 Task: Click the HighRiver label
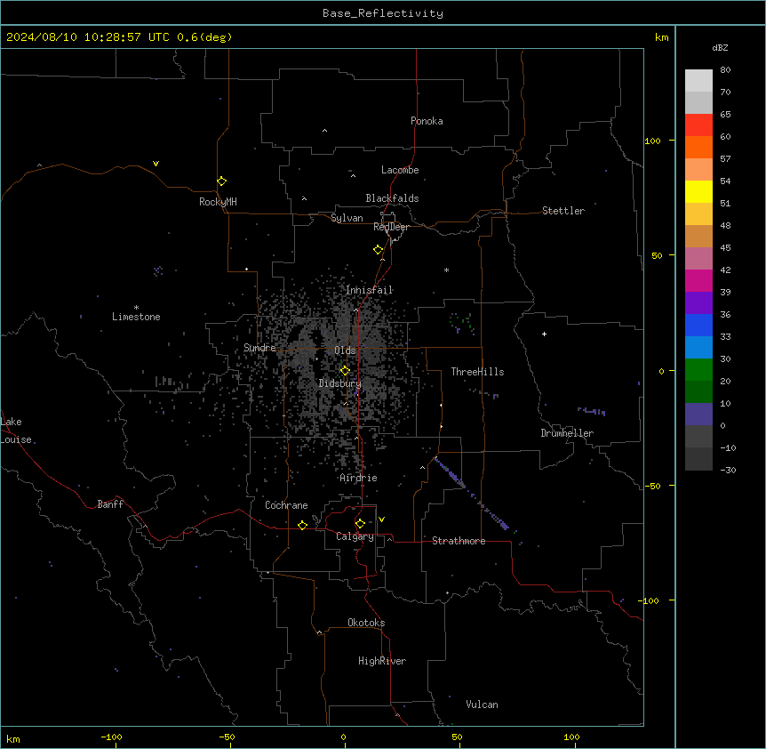point(381,661)
